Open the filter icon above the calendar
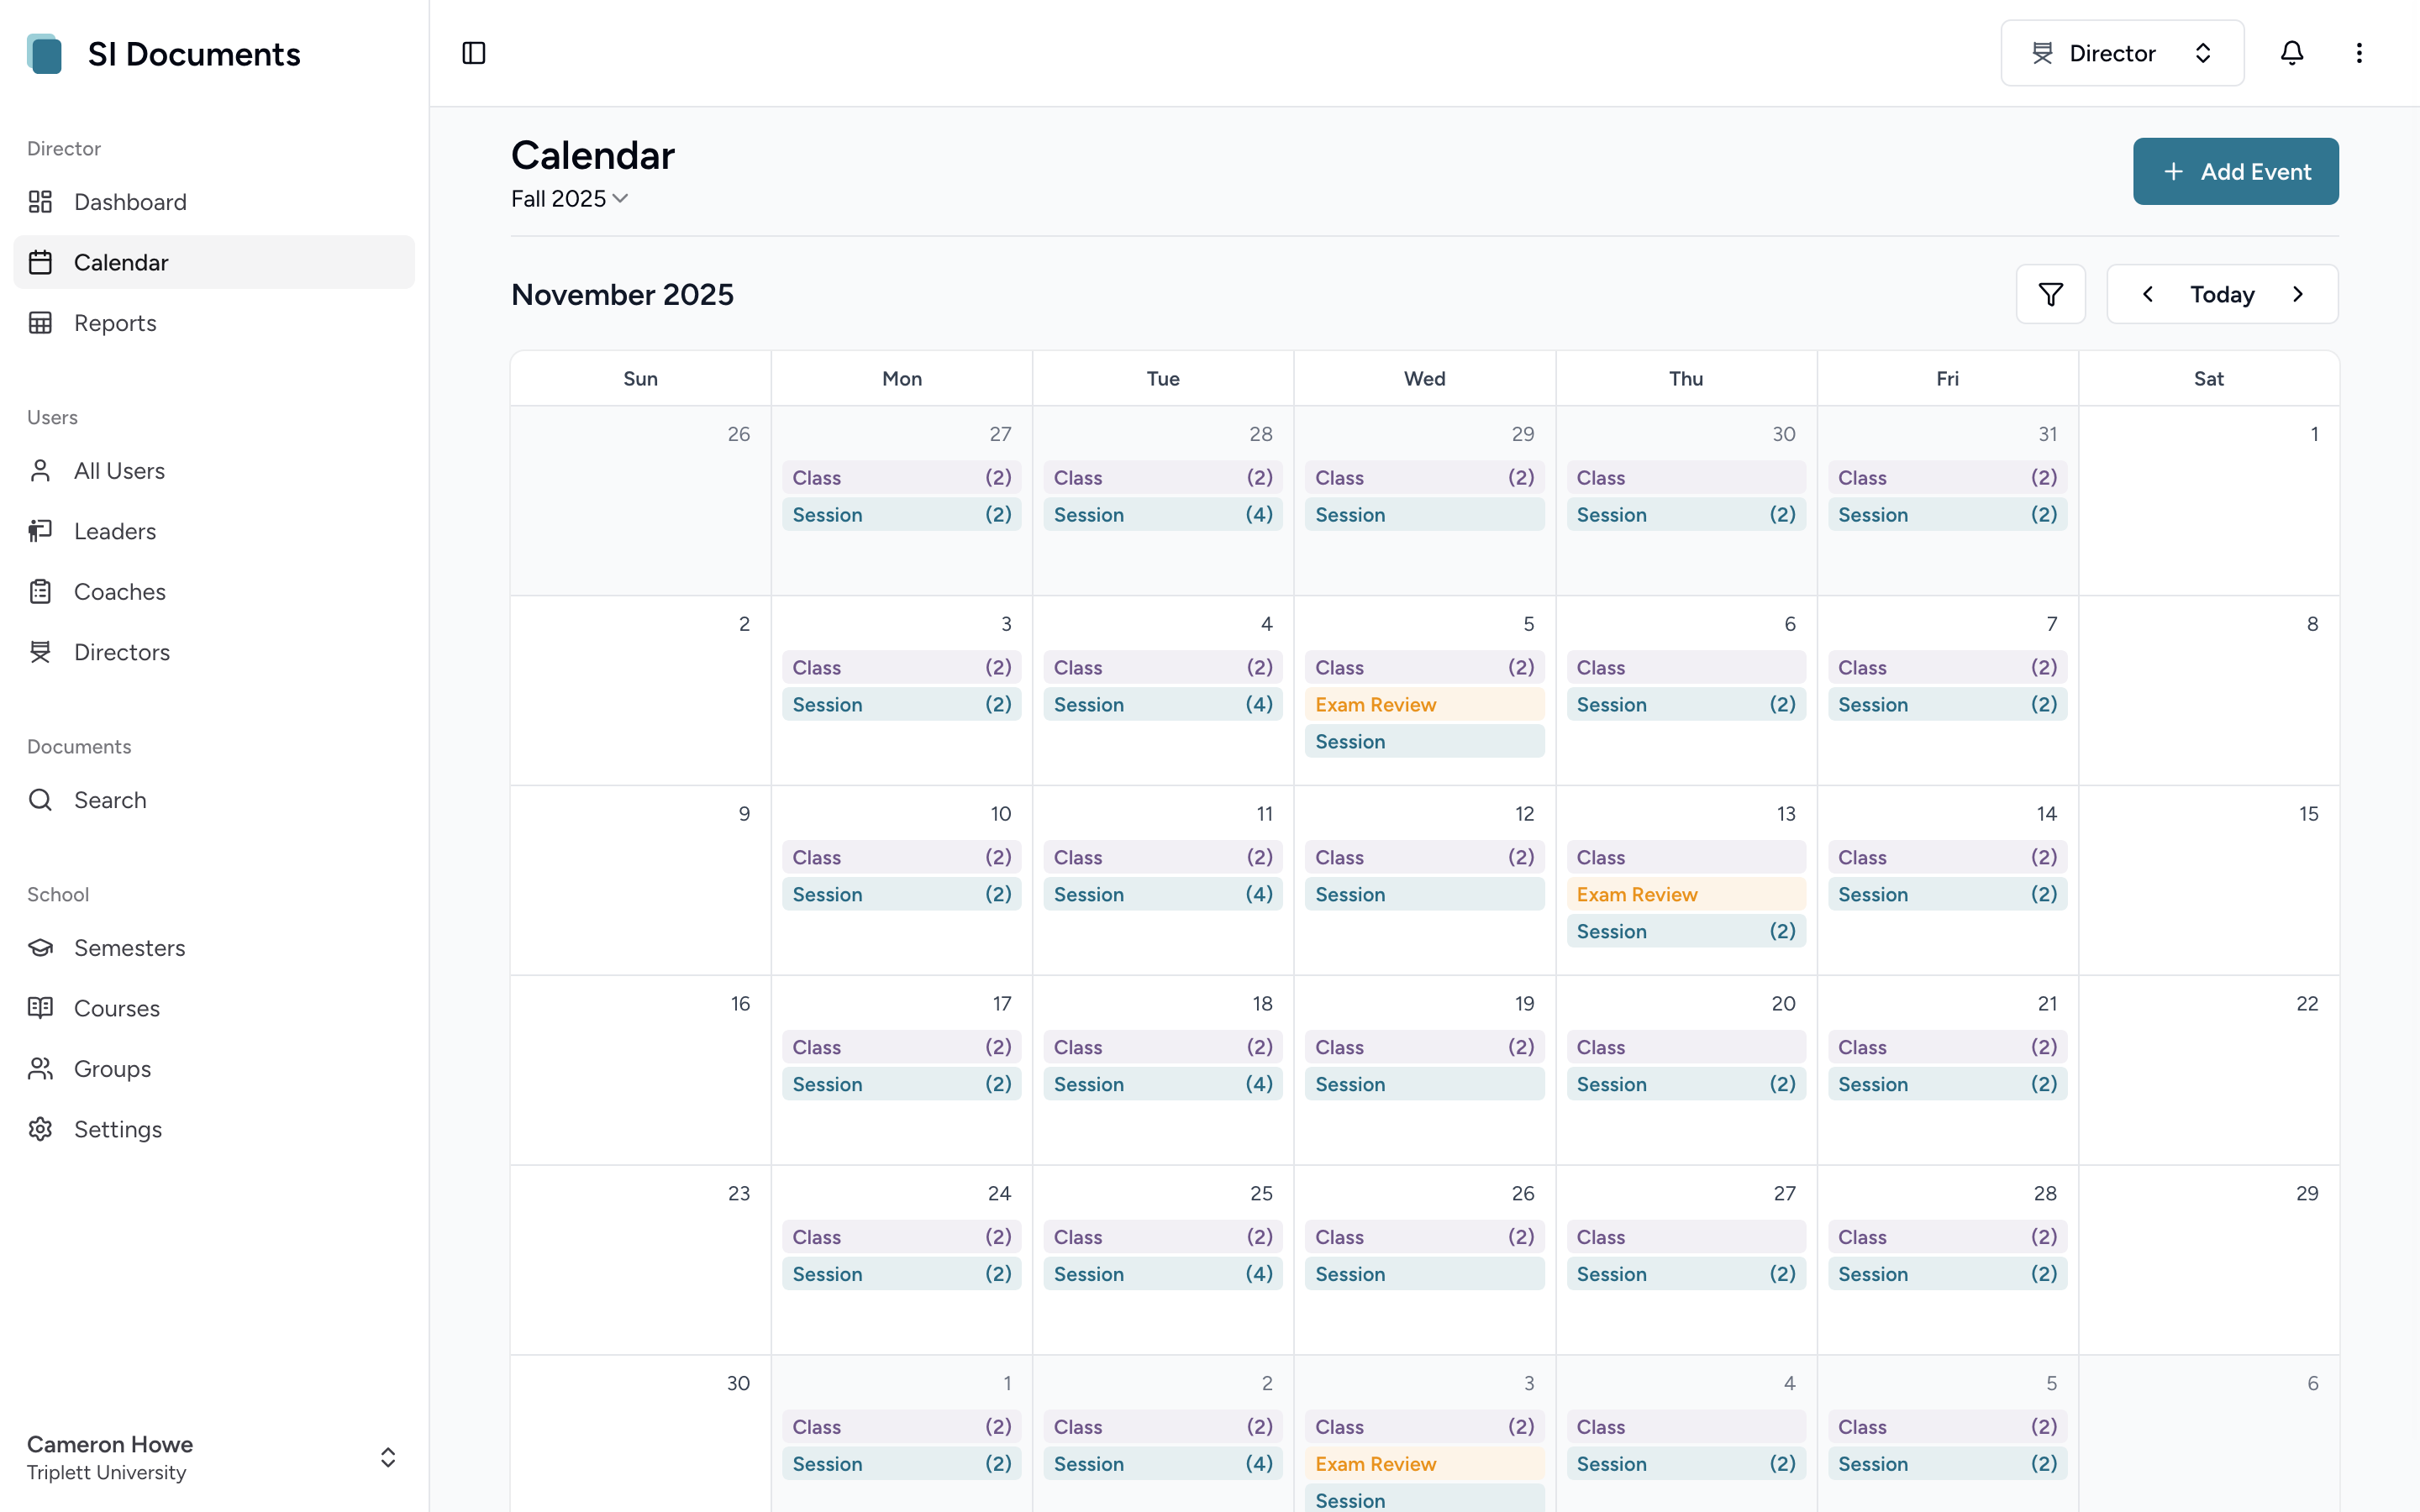This screenshot has height=1512, width=2420. tap(2051, 293)
